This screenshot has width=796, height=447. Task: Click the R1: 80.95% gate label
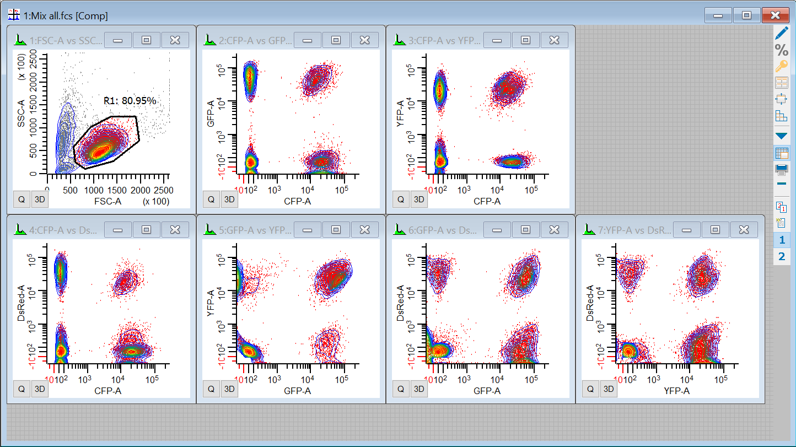point(130,101)
